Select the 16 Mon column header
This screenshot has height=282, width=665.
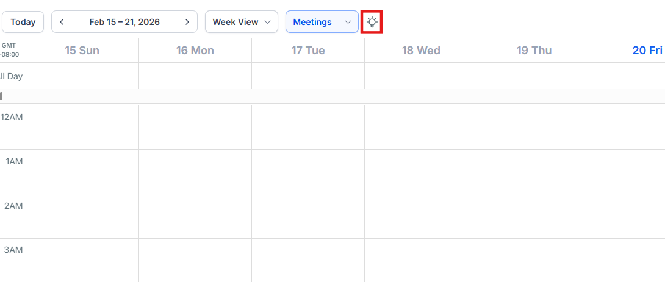click(x=195, y=51)
